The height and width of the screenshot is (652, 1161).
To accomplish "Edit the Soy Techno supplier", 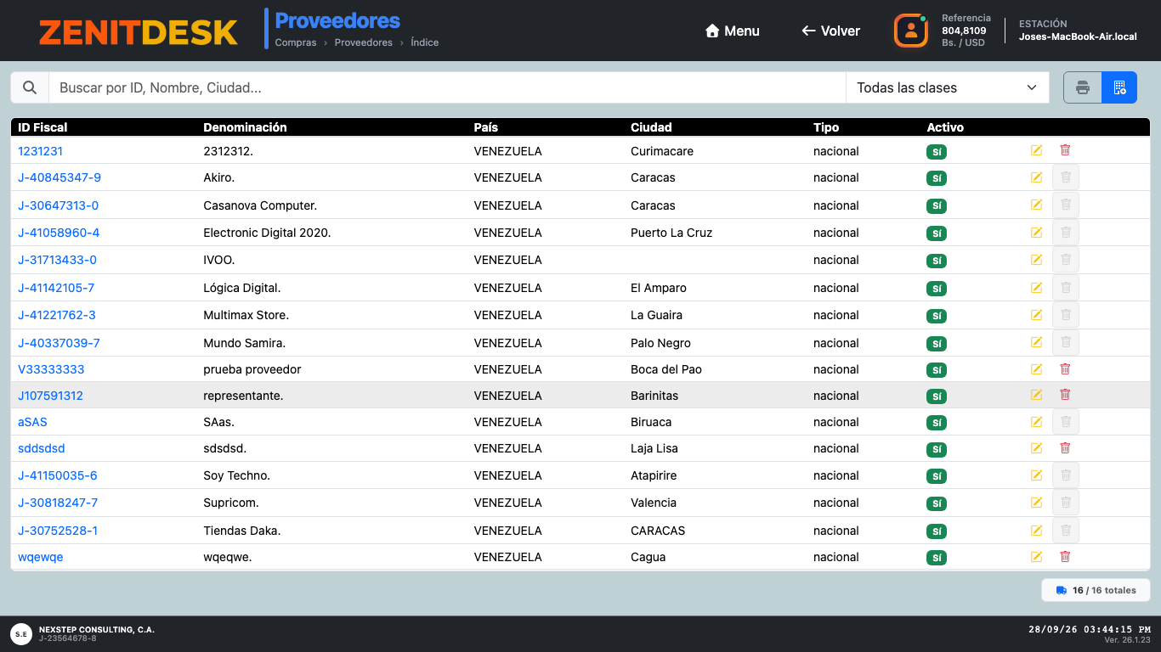I will point(1036,475).
